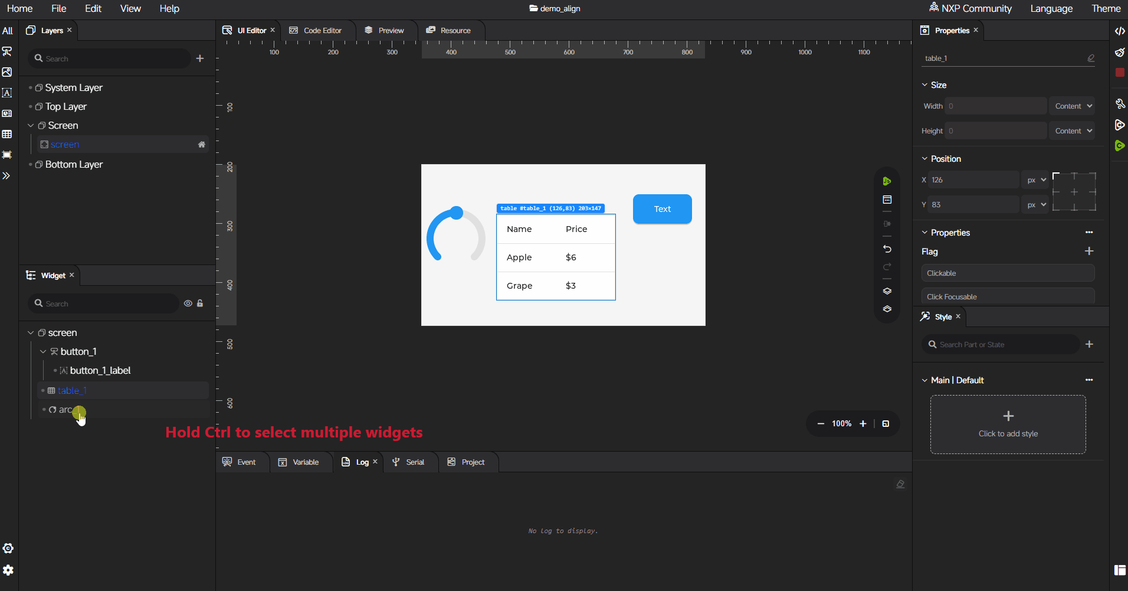Click the Theme button
Image resolution: width=1128 pixels, height=591 pixels.
1106,8
